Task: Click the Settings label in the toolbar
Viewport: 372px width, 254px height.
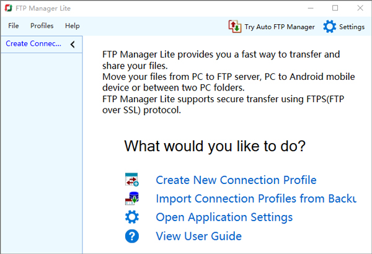Action: pos(352,27)
